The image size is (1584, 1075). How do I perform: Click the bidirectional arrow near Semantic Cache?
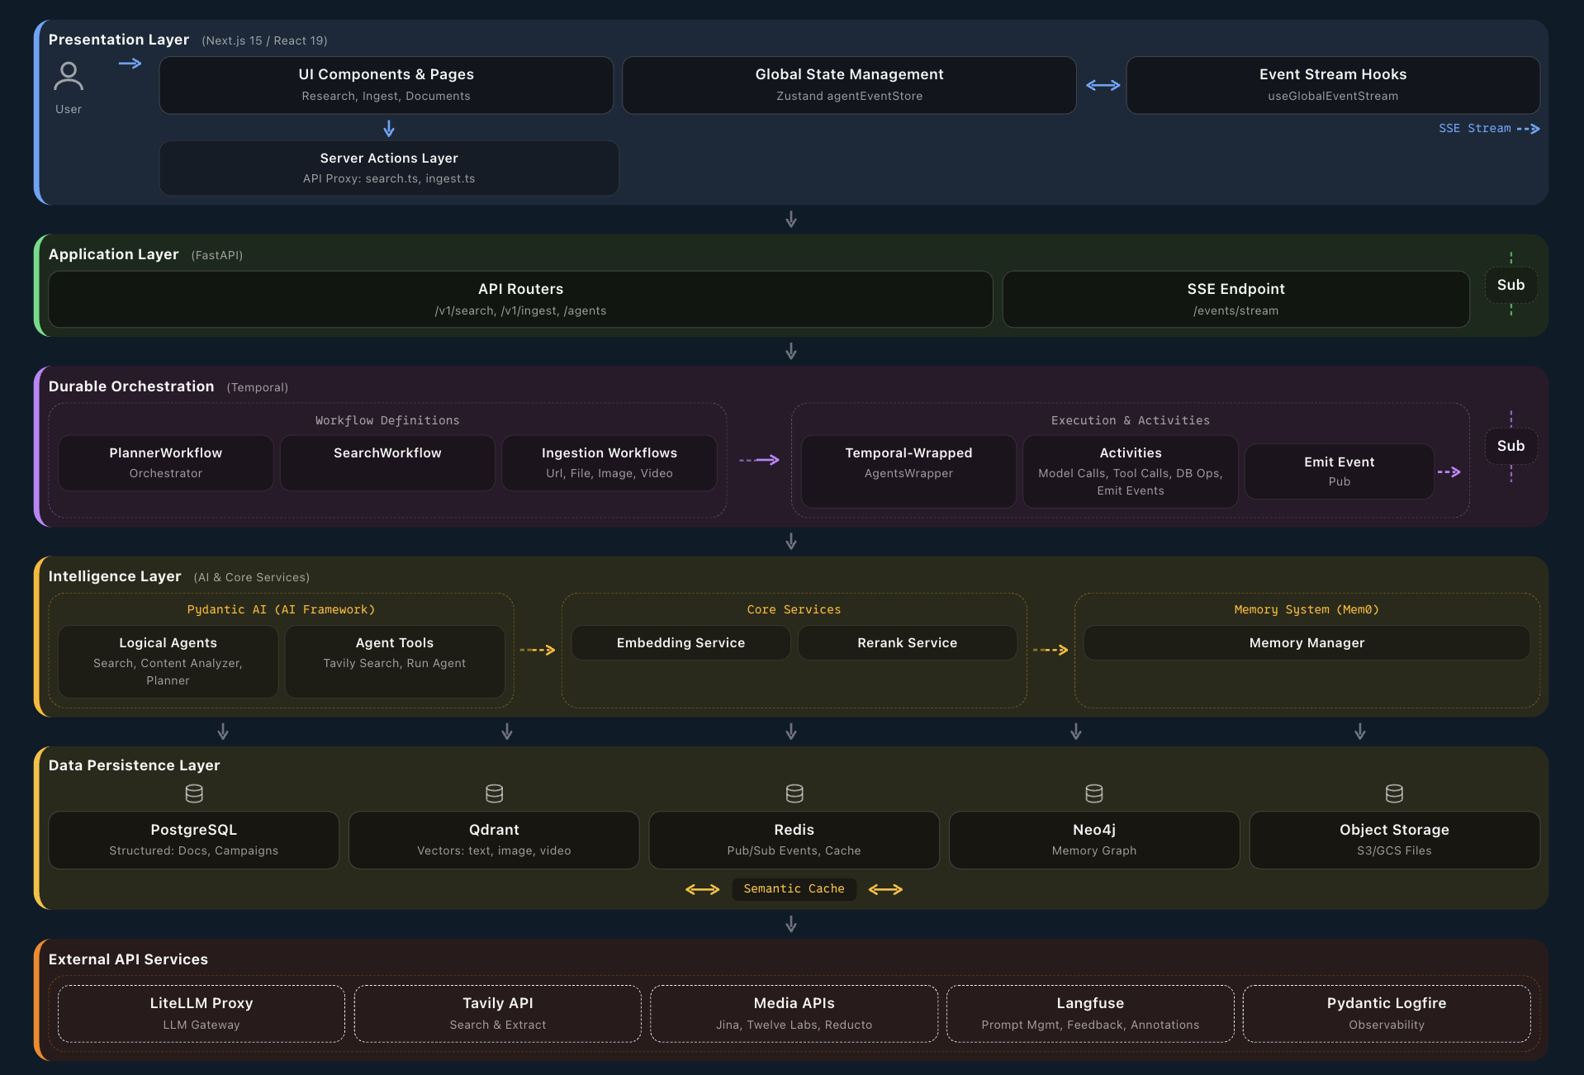(x=703, y=889)
